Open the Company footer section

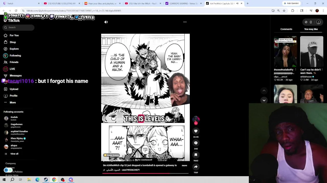pos(10,163)
